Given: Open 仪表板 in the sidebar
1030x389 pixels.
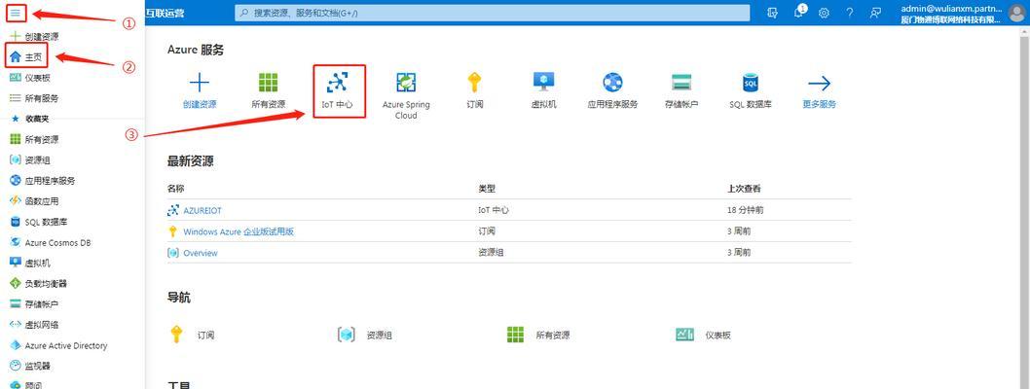Looking at the screenshot, I should (x=30, y=78).
